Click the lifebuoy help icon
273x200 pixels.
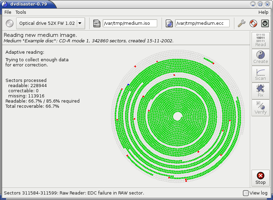click(x=253, y=23)
